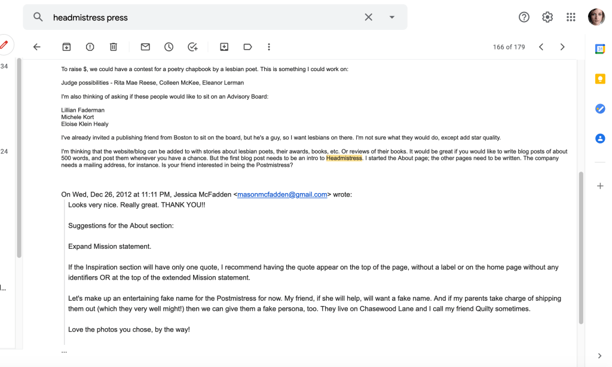Apply a label to this email
The image size is (612, 367).
[247, 47]
